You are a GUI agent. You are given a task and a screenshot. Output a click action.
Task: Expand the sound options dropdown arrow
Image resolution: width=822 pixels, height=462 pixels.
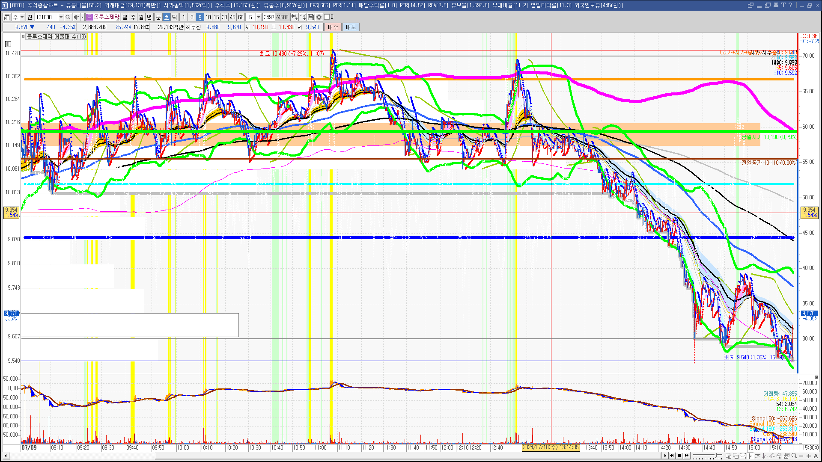point(82,17)
